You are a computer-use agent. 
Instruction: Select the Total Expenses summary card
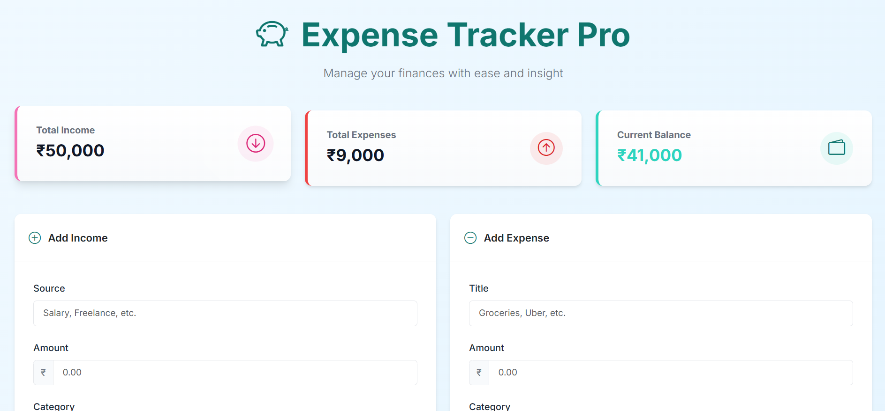[443, 148]
